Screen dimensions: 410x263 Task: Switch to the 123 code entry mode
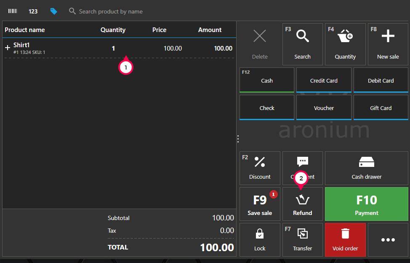(x=33, y=11)
